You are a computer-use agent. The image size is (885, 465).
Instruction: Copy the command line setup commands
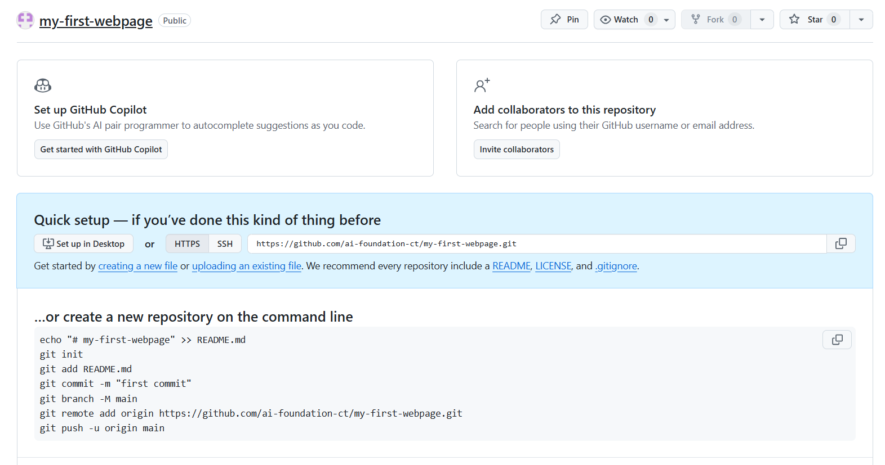(837, 340)
